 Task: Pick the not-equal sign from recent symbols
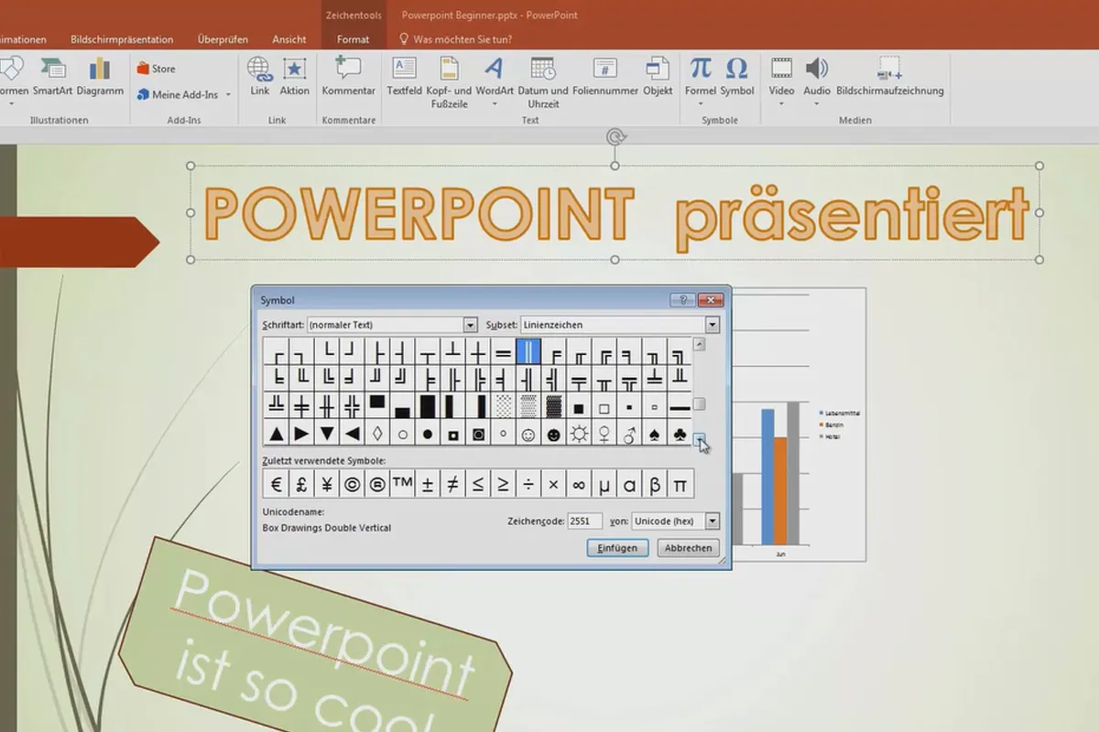[452, 484]
